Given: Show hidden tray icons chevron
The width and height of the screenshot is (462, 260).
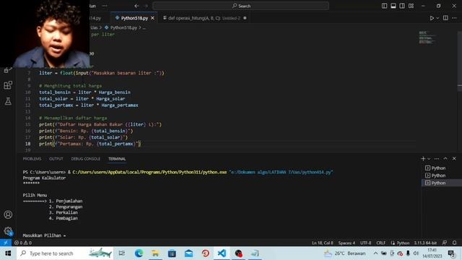Looking at the screenshot, I should point(375,253).
